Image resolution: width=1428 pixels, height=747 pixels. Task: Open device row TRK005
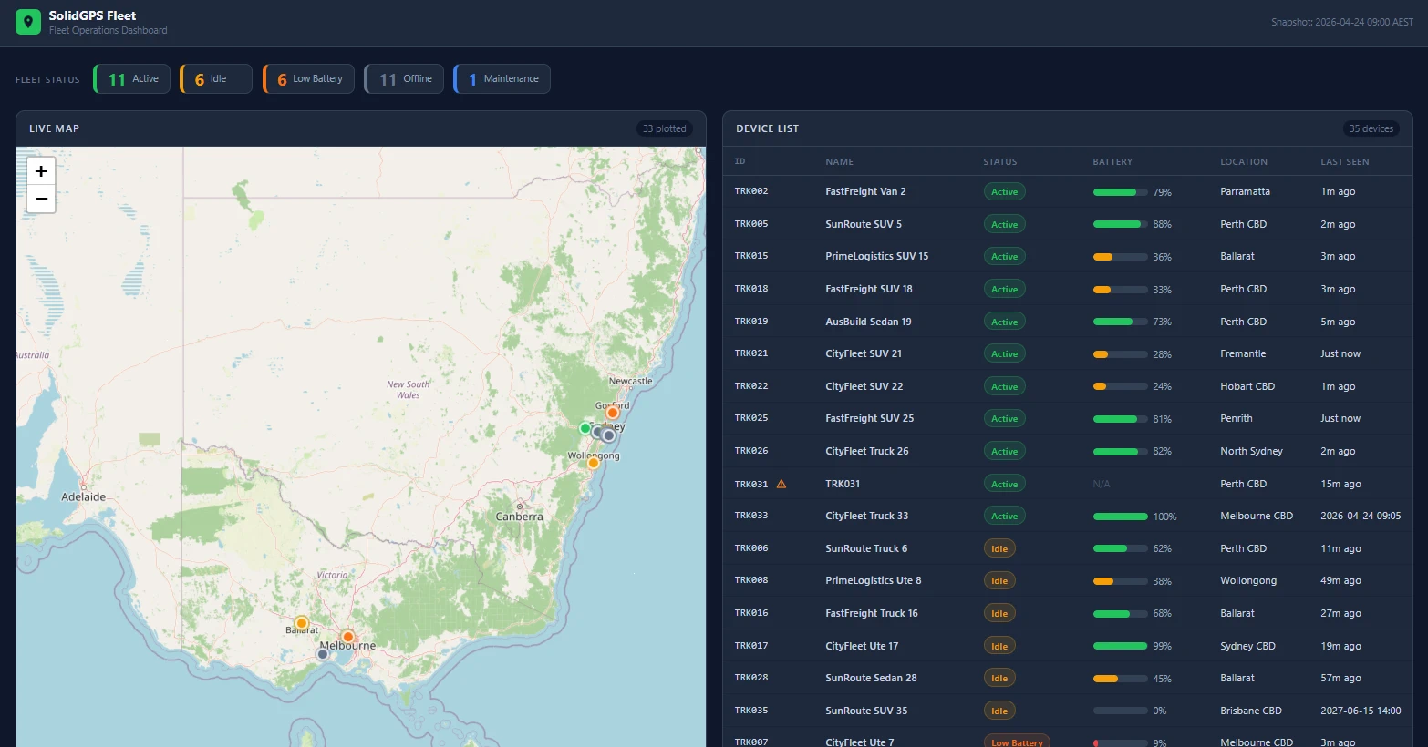(1068, 224)
